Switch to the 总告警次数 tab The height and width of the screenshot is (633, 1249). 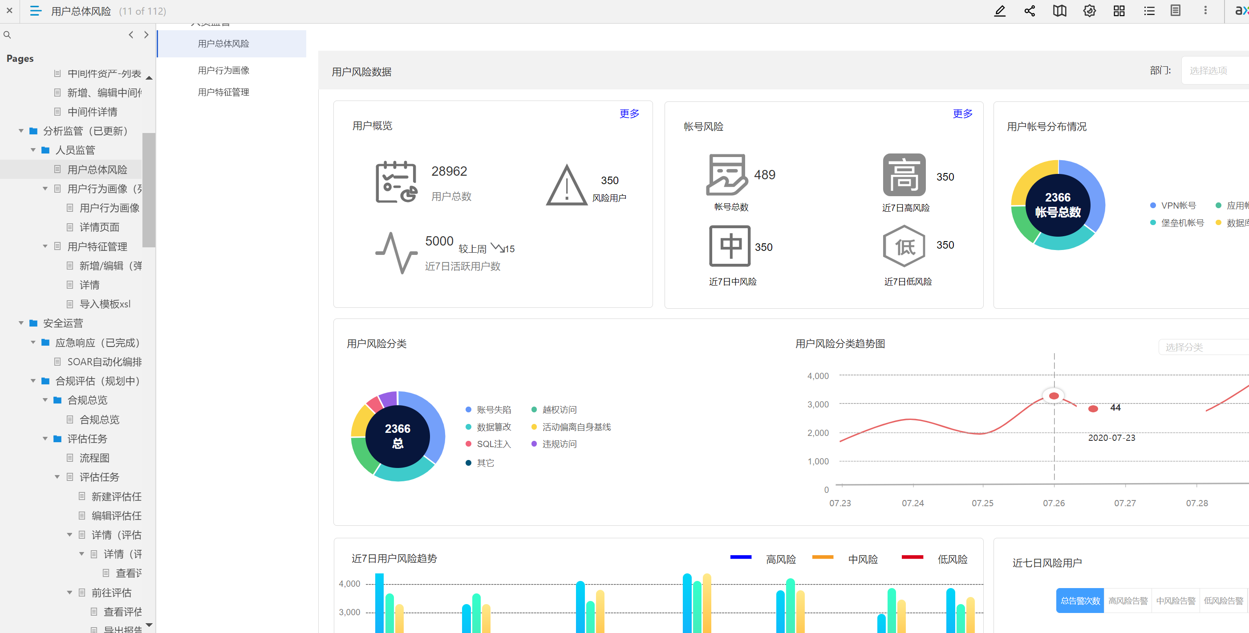coord(1080,601)
